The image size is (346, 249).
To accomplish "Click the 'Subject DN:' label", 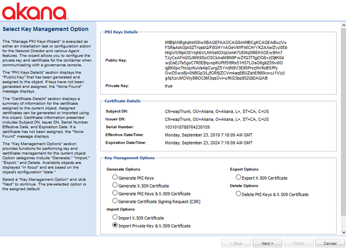I will pos(117,111).
